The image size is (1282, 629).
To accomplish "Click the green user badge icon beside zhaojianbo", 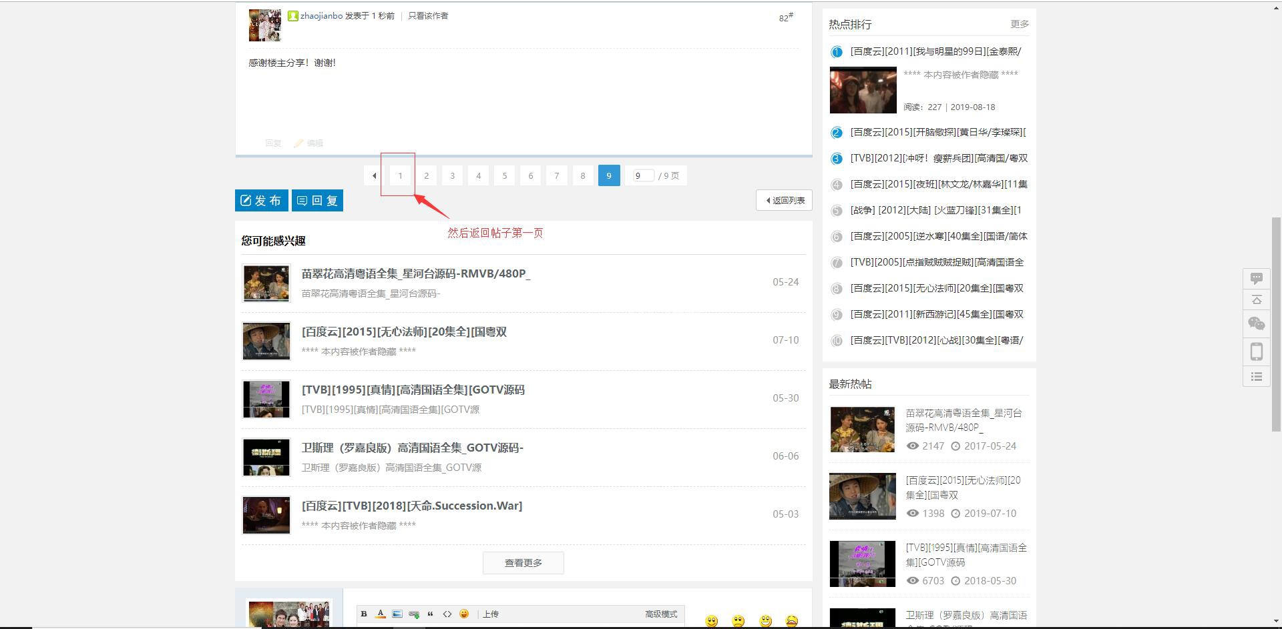I will click(293, 16).
